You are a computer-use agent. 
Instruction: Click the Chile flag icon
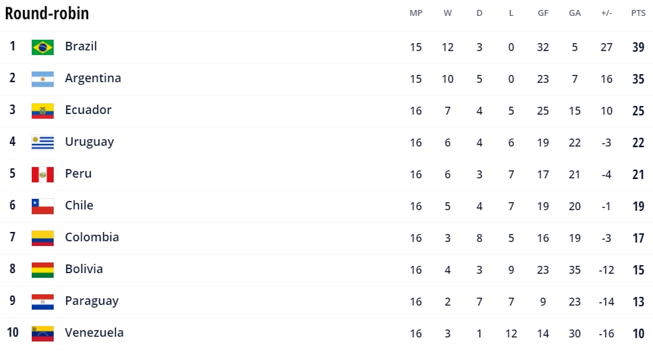(x=42, y=206)
